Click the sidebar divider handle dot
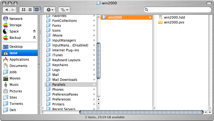 (39, 64)
